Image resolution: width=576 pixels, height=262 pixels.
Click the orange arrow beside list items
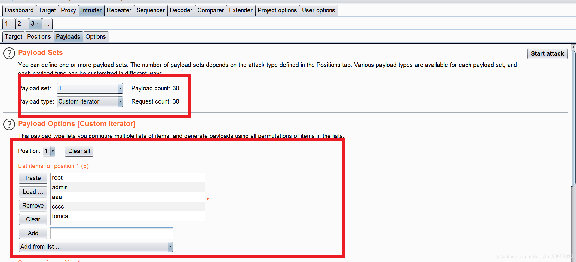[x=207, y=199]
